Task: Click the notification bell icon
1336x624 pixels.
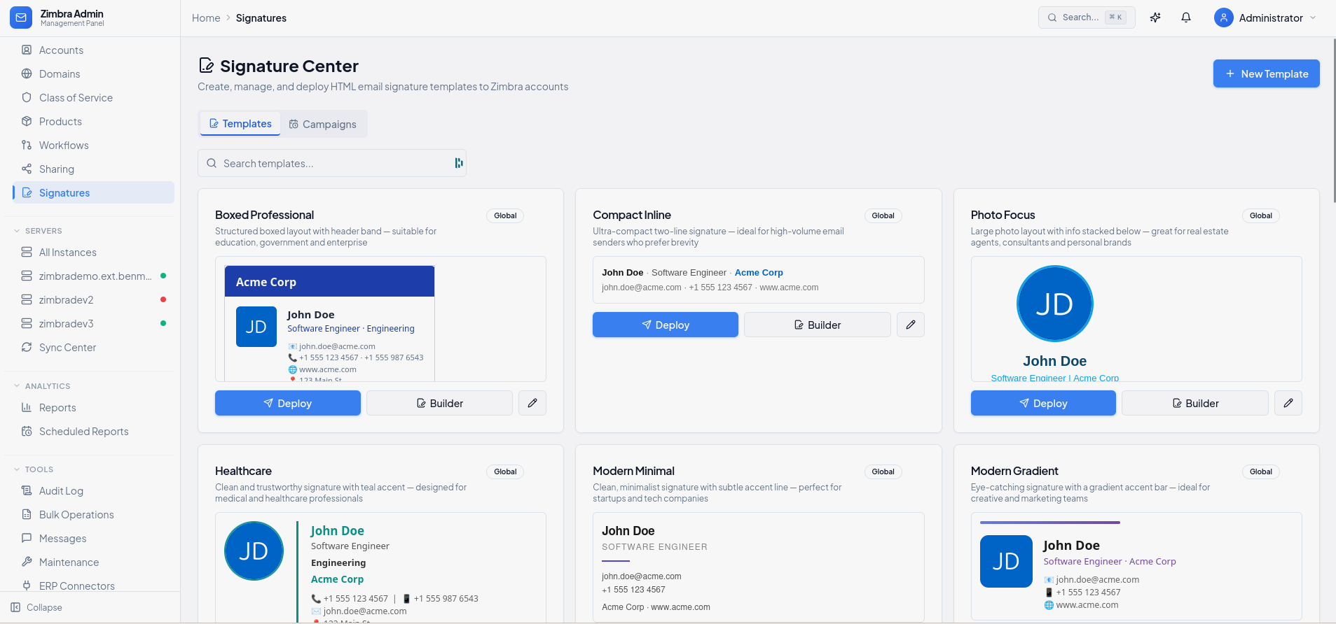Action: click(1186, 17)
